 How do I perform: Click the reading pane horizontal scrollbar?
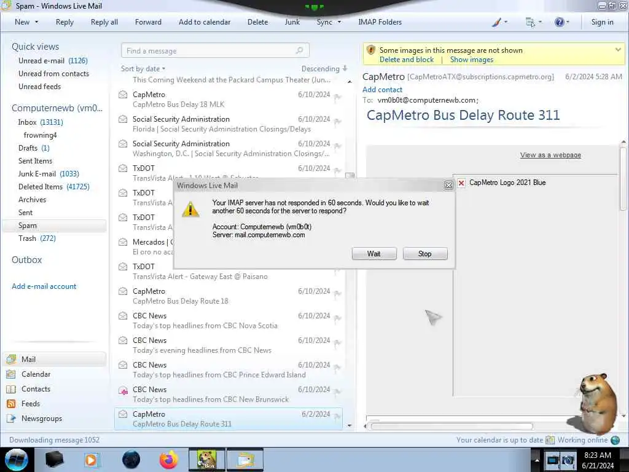coord(451,427)
